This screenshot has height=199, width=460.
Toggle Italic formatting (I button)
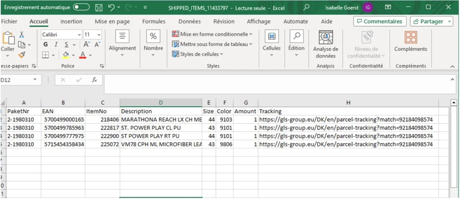point(56,44)
